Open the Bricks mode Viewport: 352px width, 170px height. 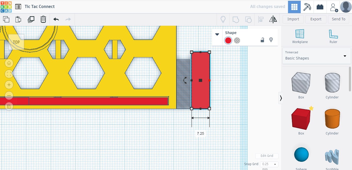pos(320,7)
